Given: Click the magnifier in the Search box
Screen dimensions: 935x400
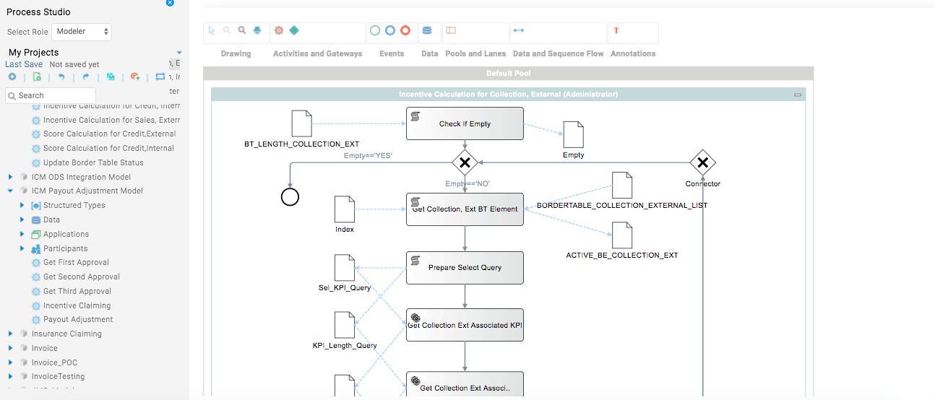Looking at the screenshot, I should (12, 95).
